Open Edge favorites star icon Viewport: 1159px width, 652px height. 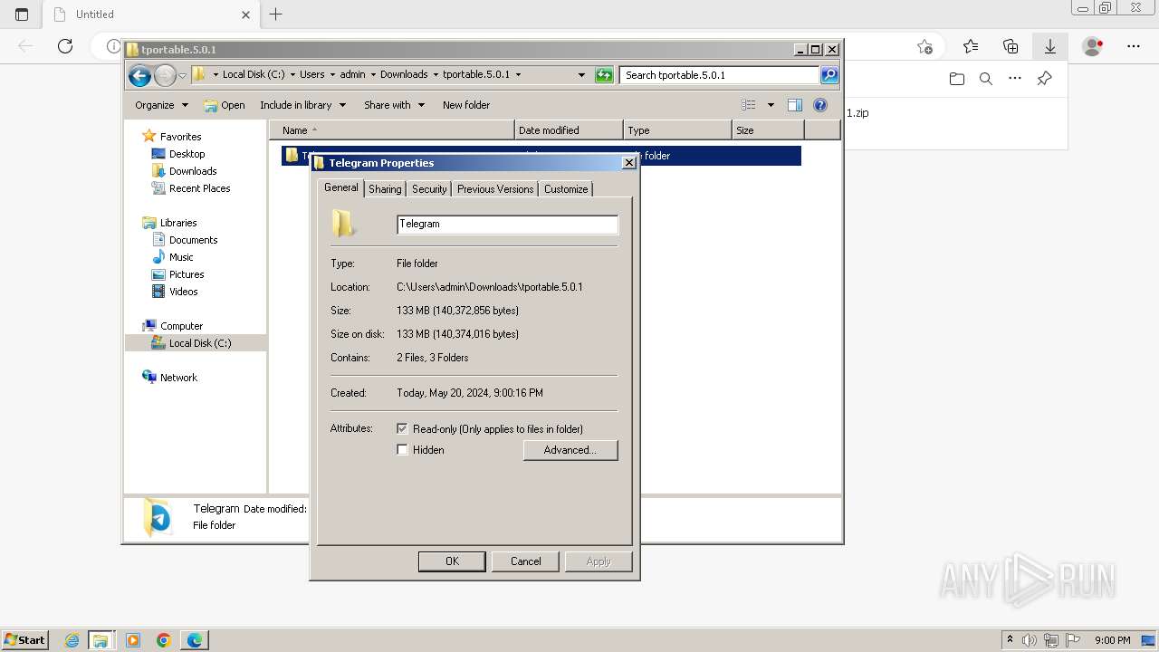[971, 46]
